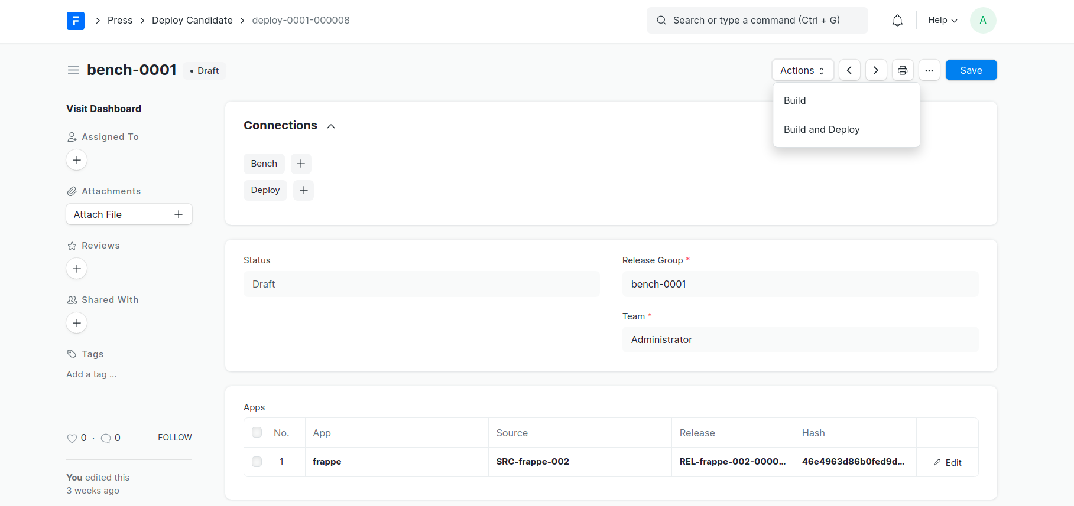The height and width of the screenshot is (506, 1074).
Task: Open the Help dropdown
Action: click(942, 20)
